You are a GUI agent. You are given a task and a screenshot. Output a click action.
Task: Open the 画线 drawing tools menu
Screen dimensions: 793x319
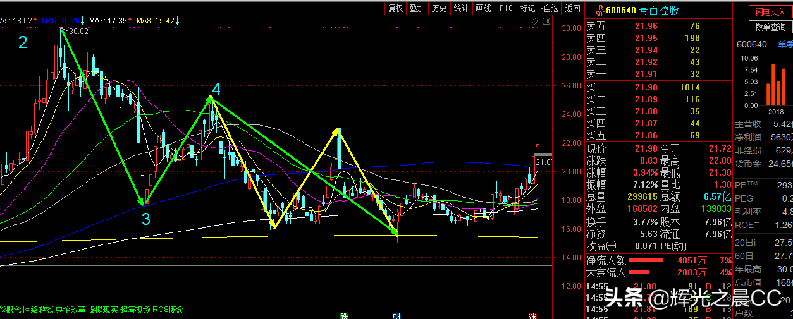(x=483, y=8)
